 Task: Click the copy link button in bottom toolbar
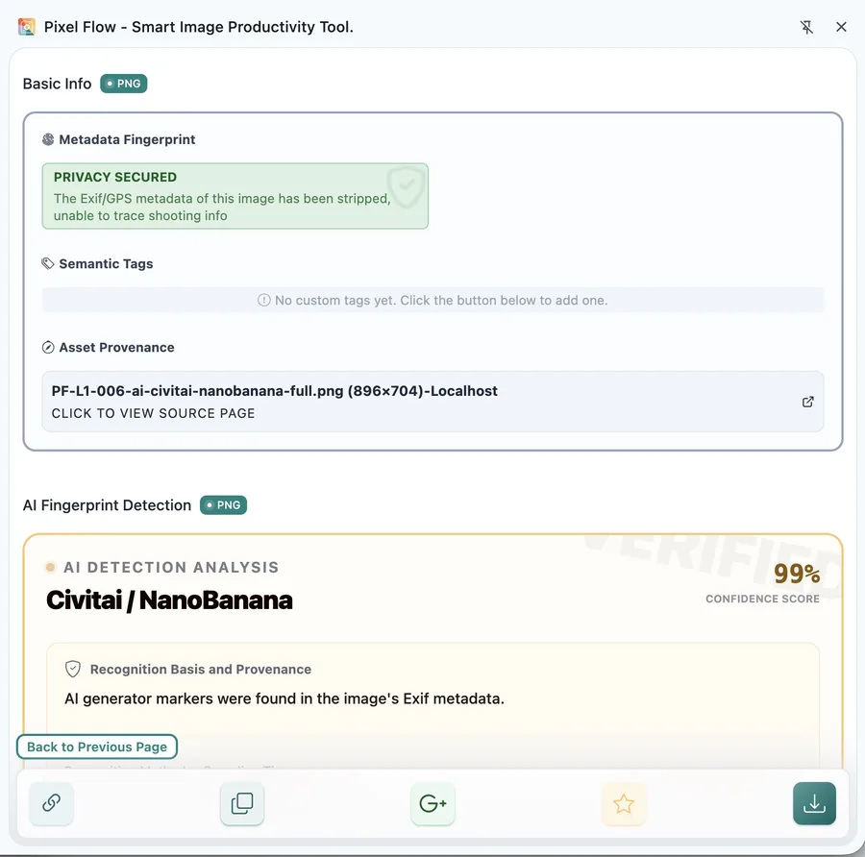(x=51, y=803)
